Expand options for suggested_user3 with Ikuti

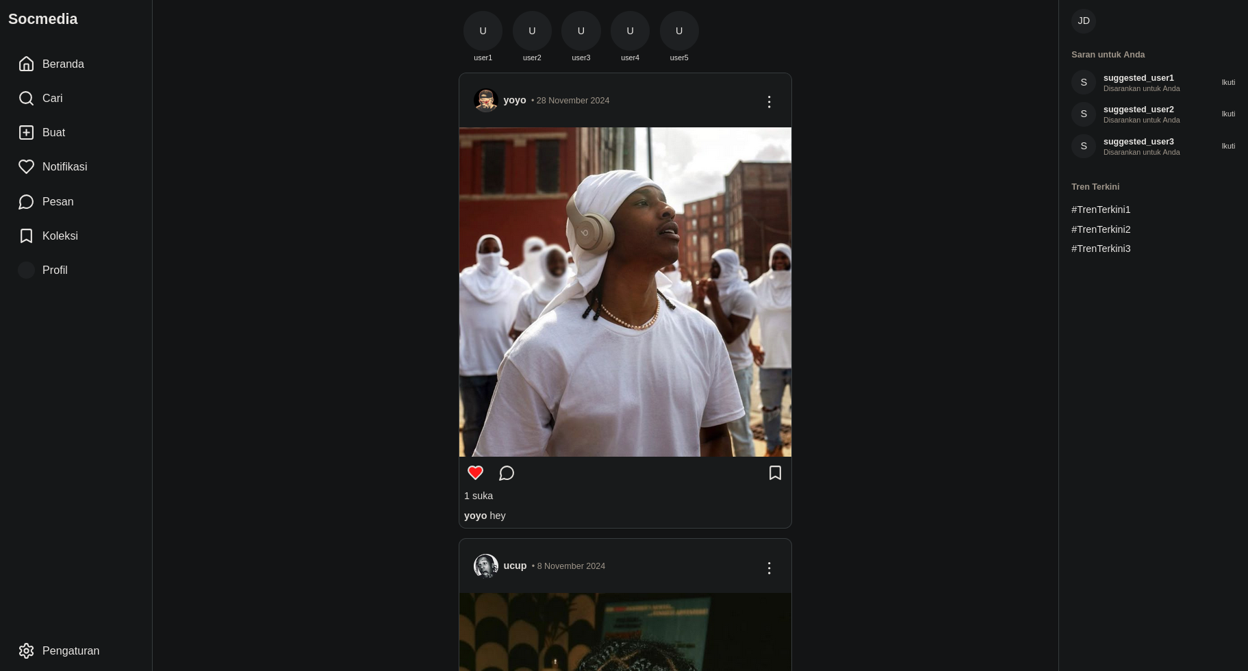tap(1228, 146)
